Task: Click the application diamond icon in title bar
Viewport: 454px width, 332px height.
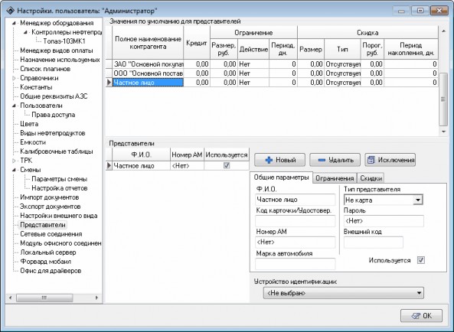Action: (x=10, y=11)
